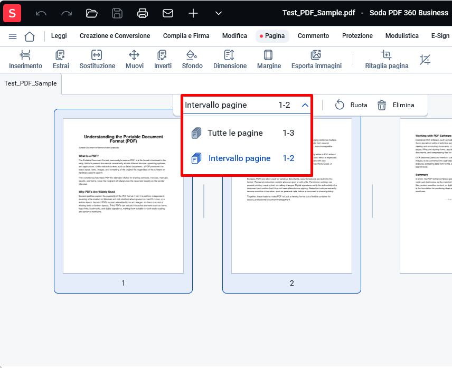
Task: Select page 1 thumbnail
Action: (x=123, y=201)
